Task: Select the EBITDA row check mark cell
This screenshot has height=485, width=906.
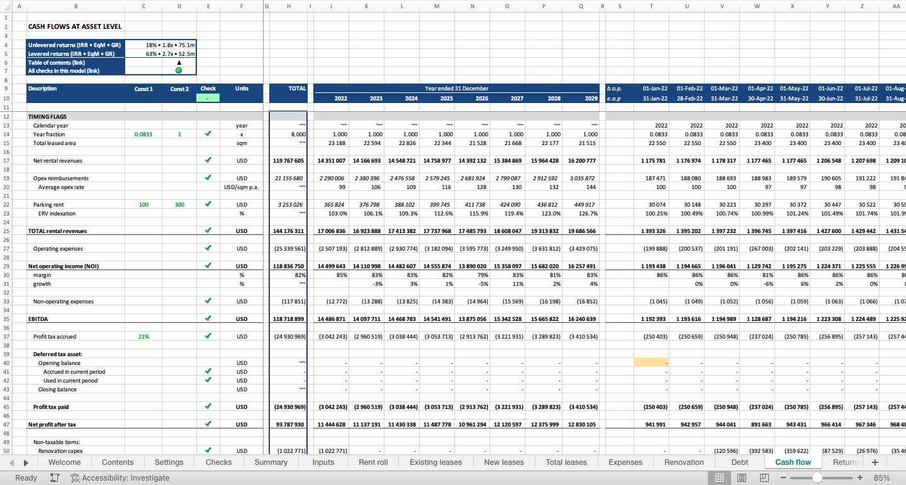Action: (x=208, y=319)
